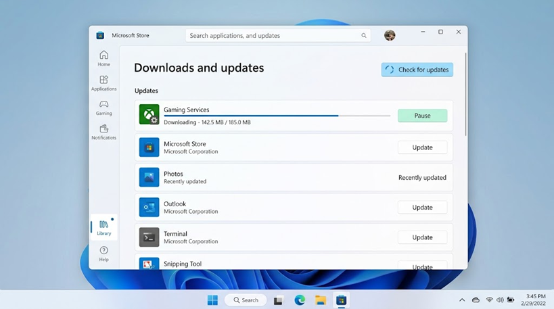Click the Photos 'Recently updated' status text
Image resolution: width=554 pixels, height=309 pixels.
422,177
